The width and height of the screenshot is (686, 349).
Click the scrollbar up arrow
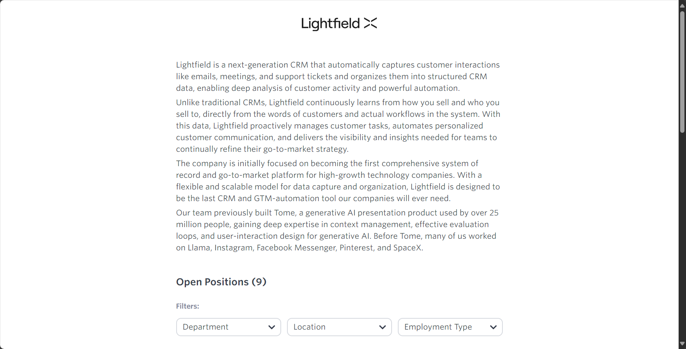pos(682,5)
